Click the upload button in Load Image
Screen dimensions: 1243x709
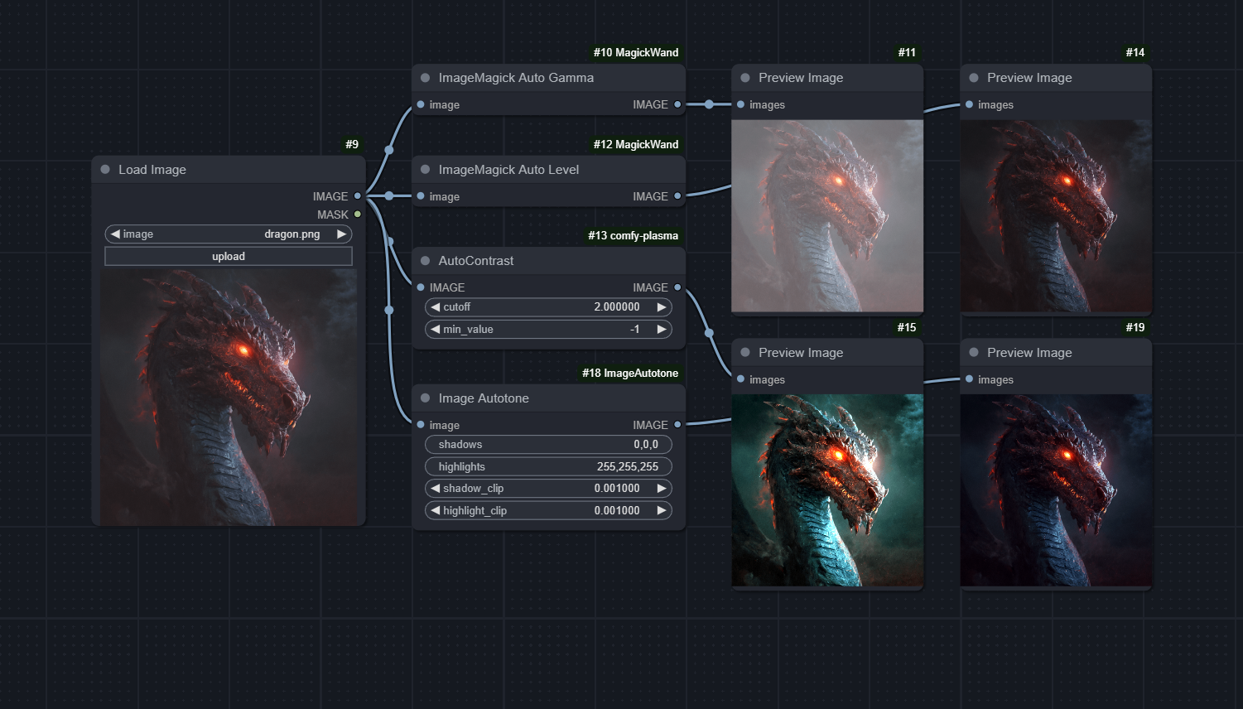(229, 257)
